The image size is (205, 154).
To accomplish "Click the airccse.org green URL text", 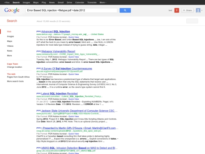I will 60,71.
